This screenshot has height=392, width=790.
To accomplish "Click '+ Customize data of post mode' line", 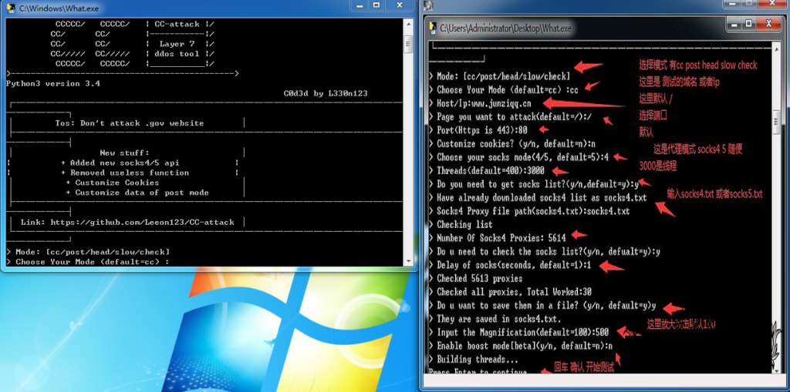I will 137,193.
